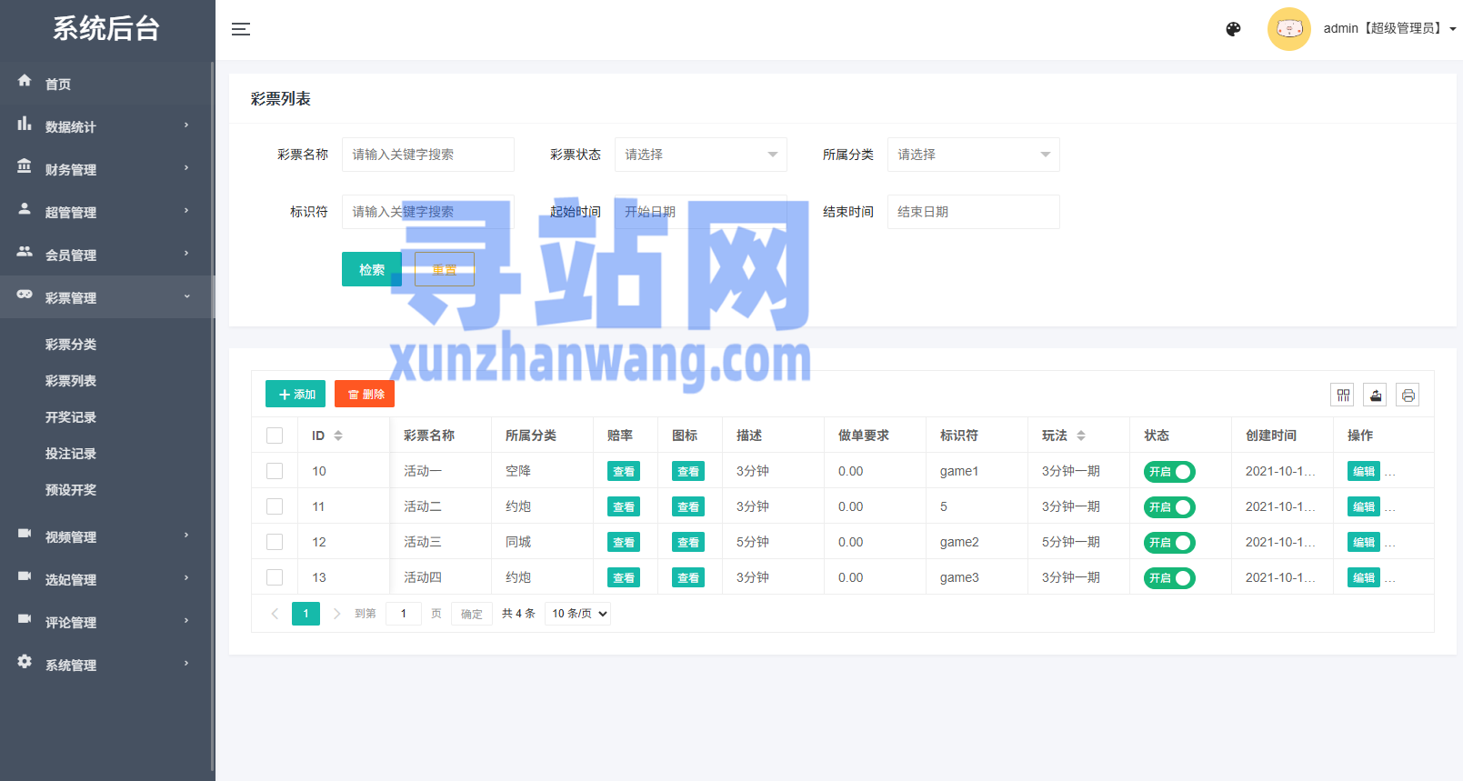Toggle the 开启 switch for 活动一
Image resolution: width=1463 pixels, height=781 pixels.
click(1169, 472)
